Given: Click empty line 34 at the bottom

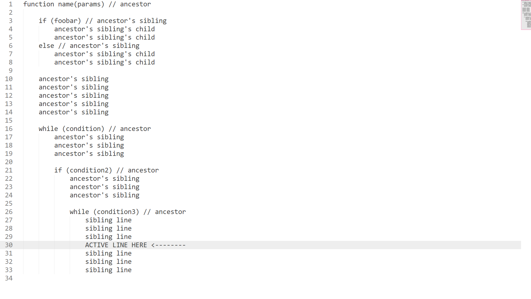Looking at the screenshot, I should [x=265, y=278].
